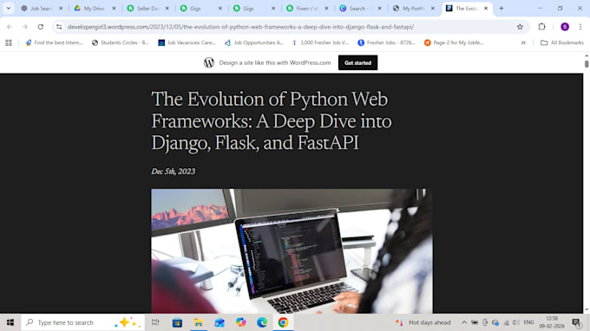Click the Chrome taskbar icon

coord(283,322)
